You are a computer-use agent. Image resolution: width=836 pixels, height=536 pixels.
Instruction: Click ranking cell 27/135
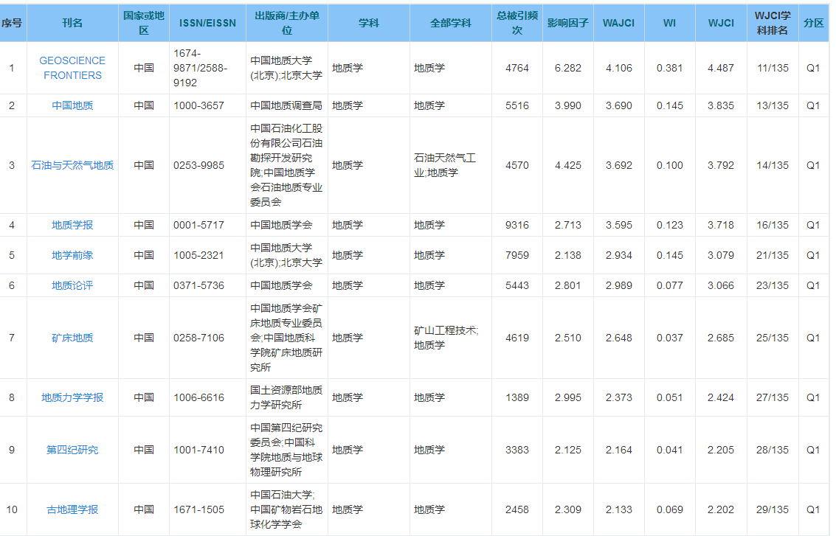[x=773, y=397]
